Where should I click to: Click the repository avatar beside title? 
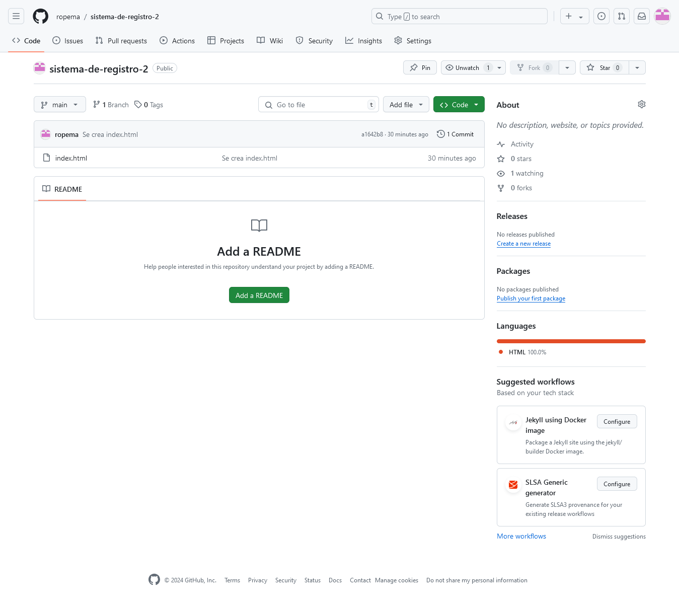pos(40,68)
